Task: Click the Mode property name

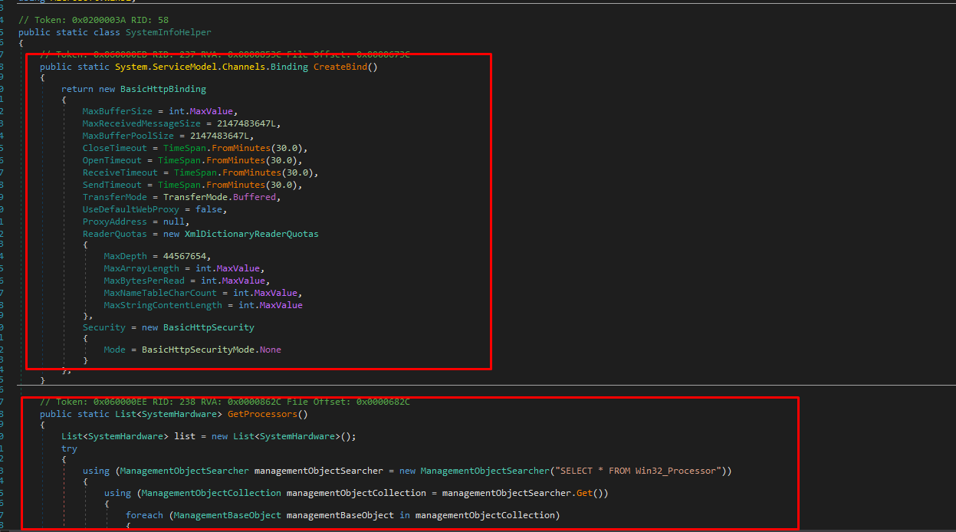Action: coord(115,350)
